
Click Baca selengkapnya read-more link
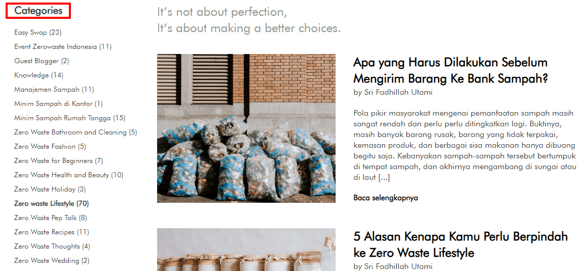(x=386, y=198)
